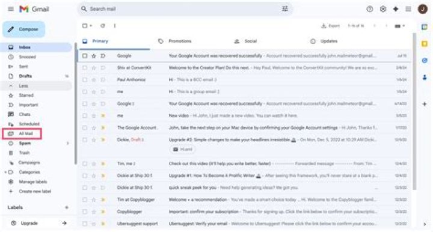
Task: Collapse sidebar with Less
Action: 36,86
